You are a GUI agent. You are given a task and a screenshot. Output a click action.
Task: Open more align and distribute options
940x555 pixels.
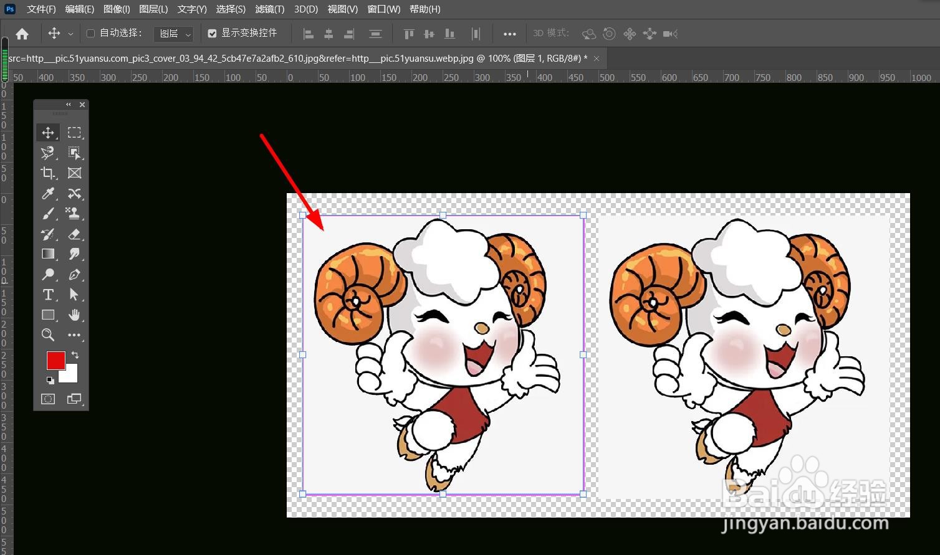pos(510,34)
